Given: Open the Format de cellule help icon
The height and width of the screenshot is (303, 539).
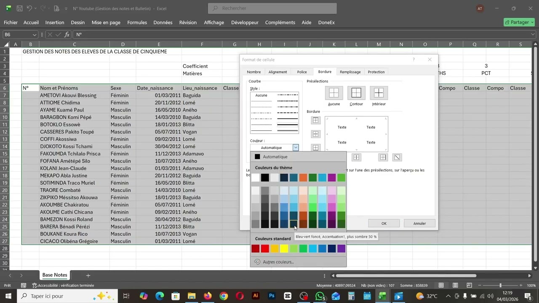Looking at the screenshot, I should 414,60.
